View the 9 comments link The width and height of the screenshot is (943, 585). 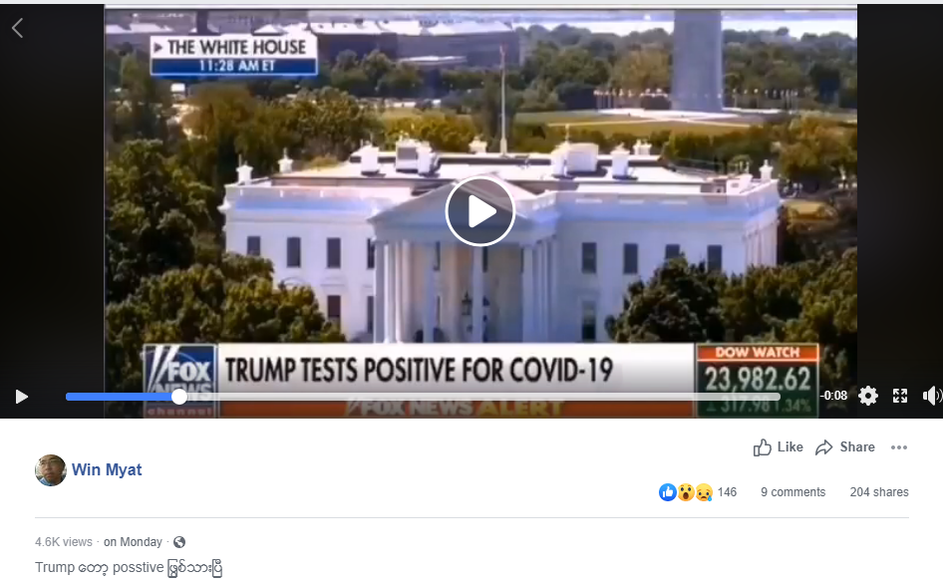pos(792,492)
